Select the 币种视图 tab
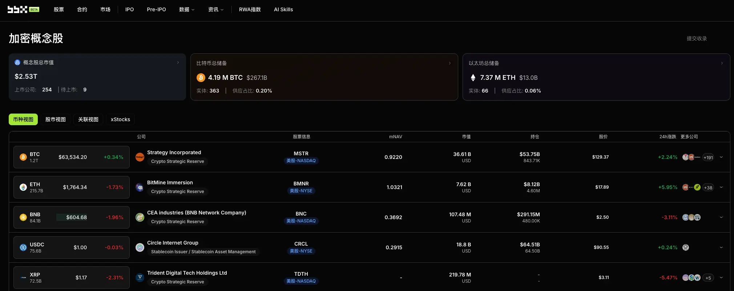The width and height of the screenshot is (734, 291). [23, 119]
